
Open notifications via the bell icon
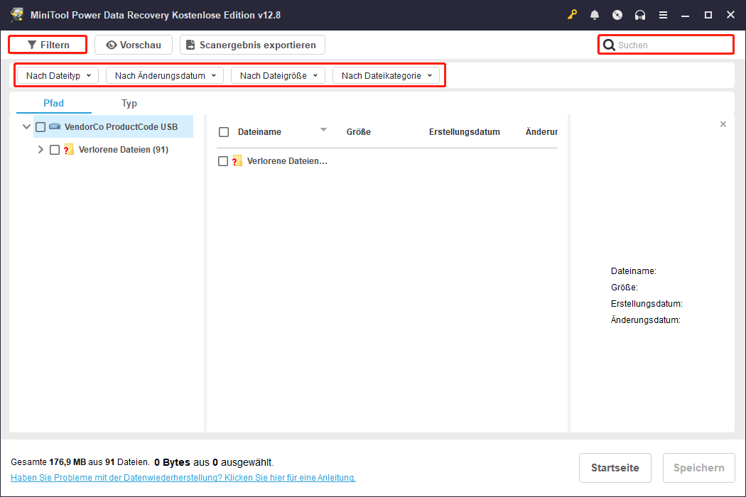[x=595, y=15]
